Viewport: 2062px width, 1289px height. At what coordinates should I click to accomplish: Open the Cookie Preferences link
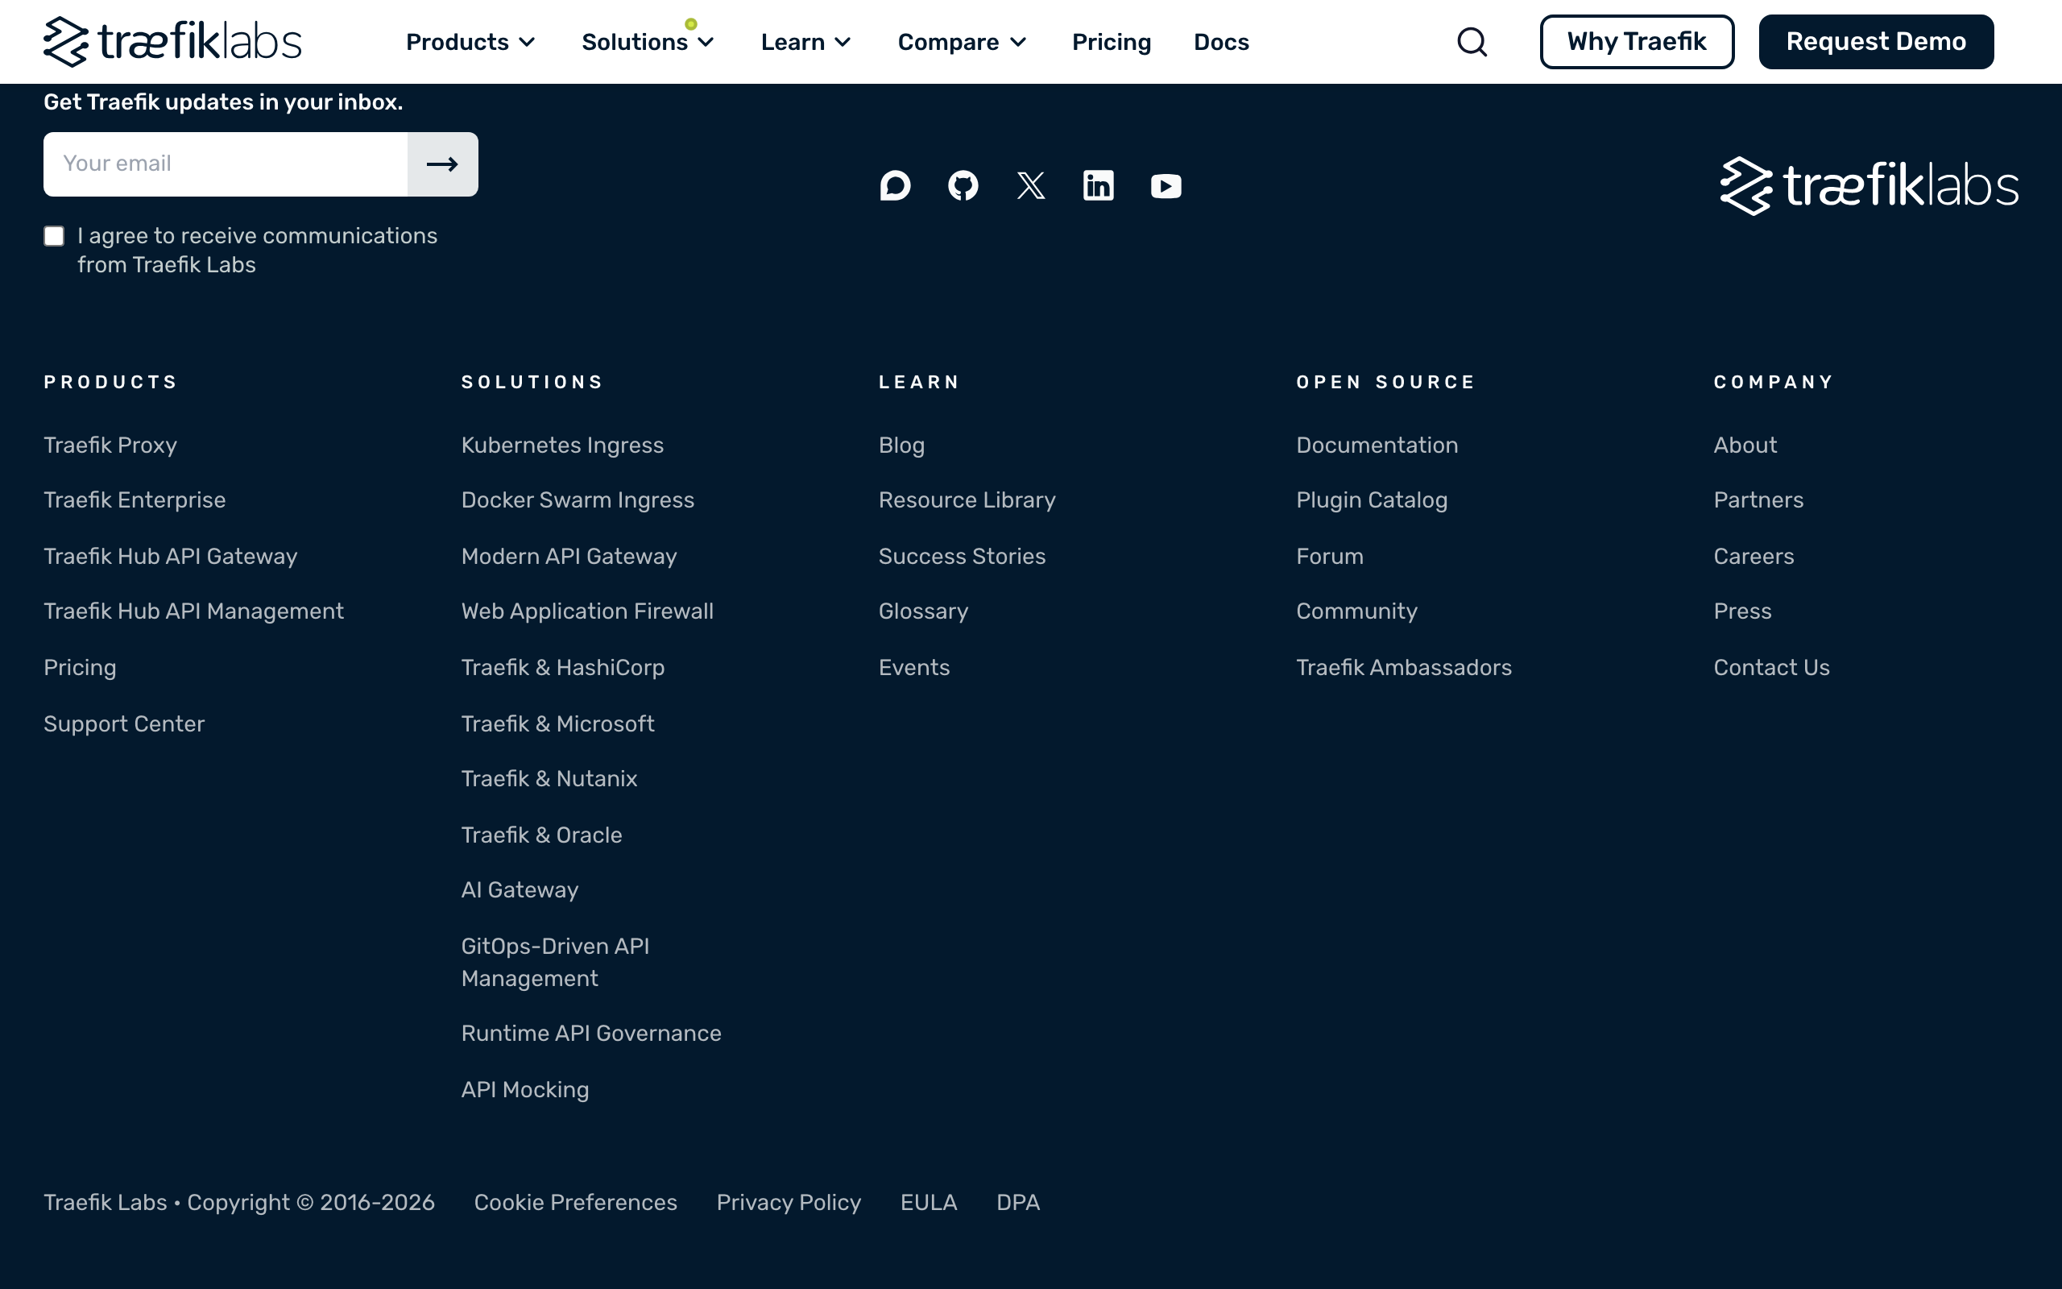pos(575,1202)
